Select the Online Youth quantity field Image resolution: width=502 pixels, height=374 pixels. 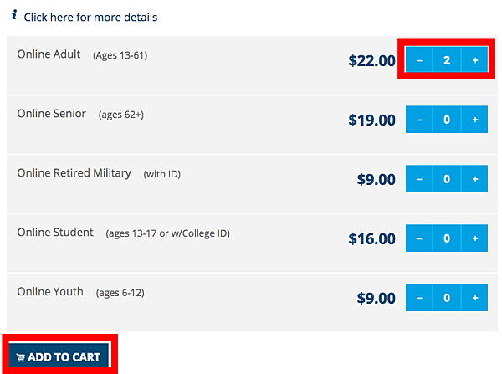pyautogui.click(x=447, y=298)
